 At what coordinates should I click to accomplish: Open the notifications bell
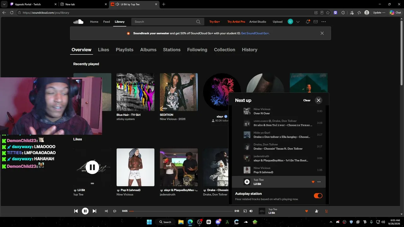tap(307, 22)
